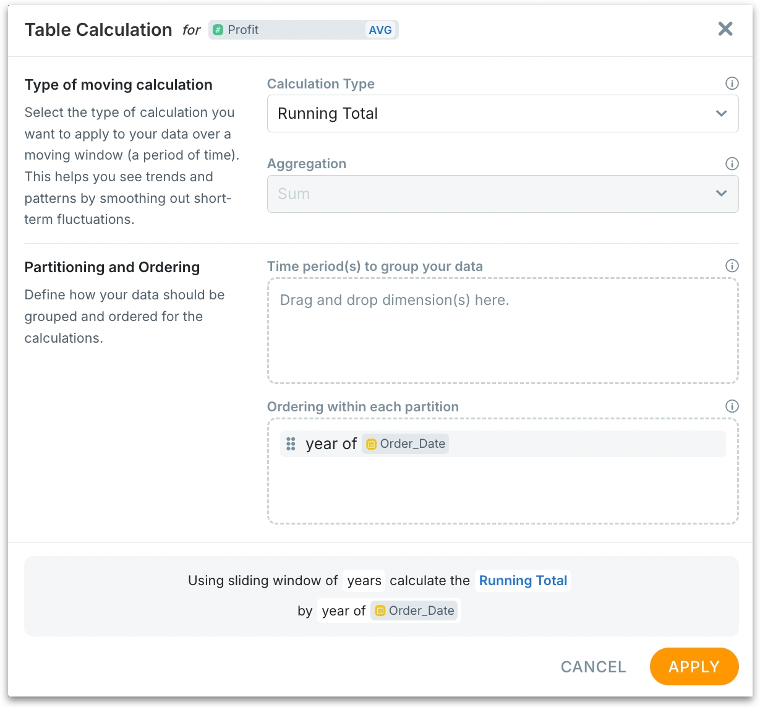Show info for Ordering within each partition
This screenshot has height=707, width=760.
[732, 406]
